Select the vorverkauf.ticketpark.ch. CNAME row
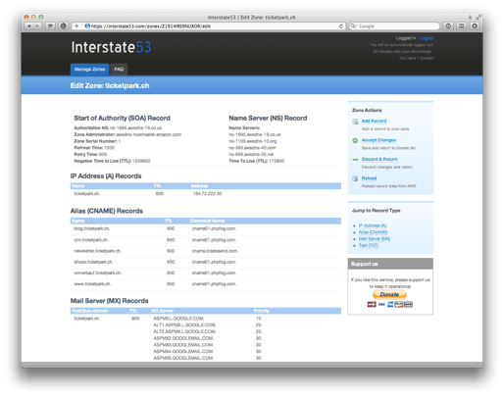Image resolution: width=504 pixels, height=397 pixels. 206,273
